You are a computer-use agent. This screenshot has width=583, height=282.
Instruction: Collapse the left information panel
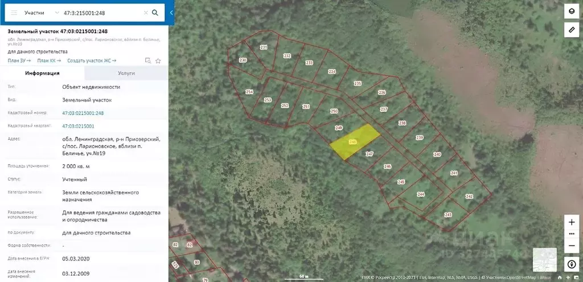[171, 13]
